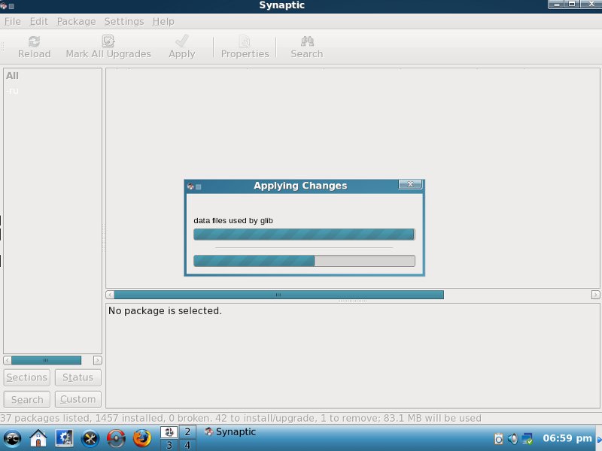Switch to workspace 4 in pager
Screen dimensions: 602x451
coord(187,445)
